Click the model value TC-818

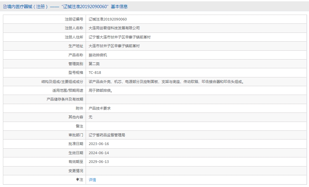(95, 73)
